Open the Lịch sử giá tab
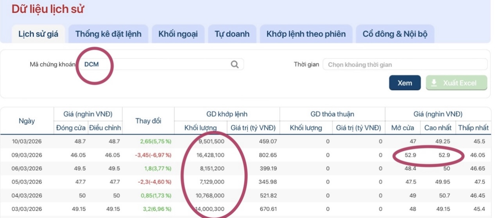502x218 pixels. pyautogui.click(x=38, y=34)
